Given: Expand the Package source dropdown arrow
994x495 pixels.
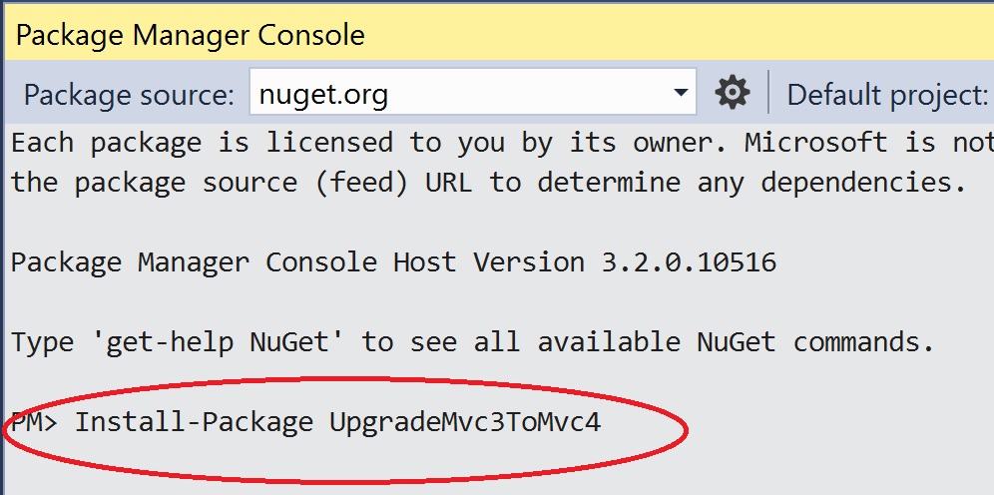Looking at the screenshot, I should point(682,94).
